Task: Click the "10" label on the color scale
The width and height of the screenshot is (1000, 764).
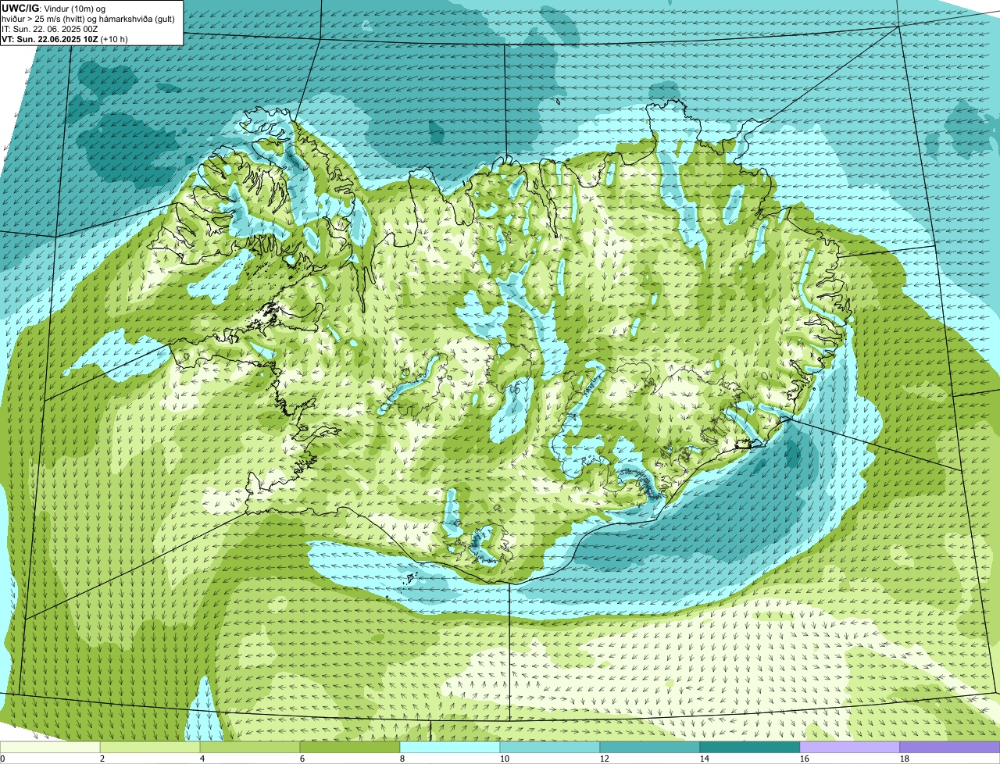Action: [505, 759]
